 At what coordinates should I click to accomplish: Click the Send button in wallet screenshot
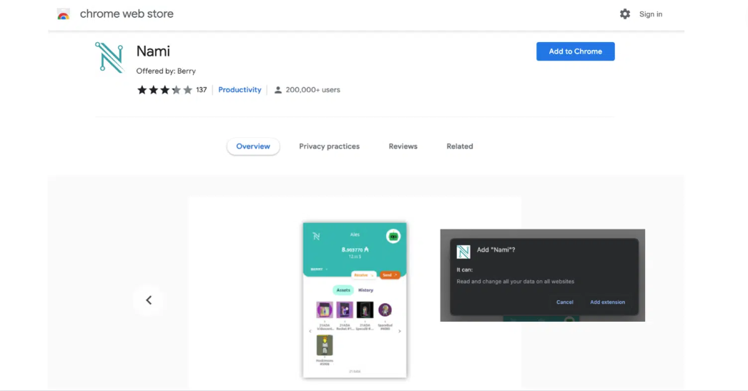(x=390, y=275)
